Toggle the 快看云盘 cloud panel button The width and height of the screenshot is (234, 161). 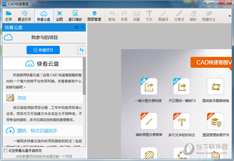coord(44,16)
